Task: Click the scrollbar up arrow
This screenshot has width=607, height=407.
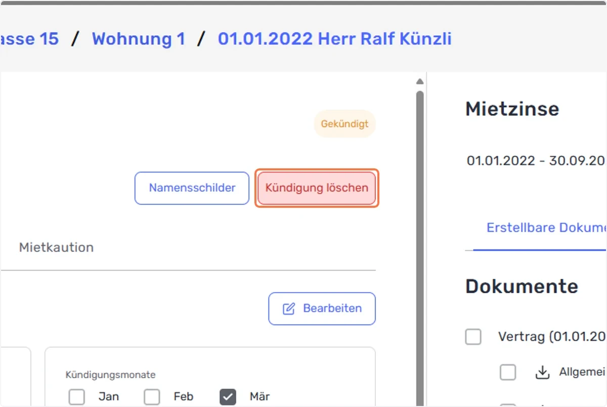Action: 419,81
